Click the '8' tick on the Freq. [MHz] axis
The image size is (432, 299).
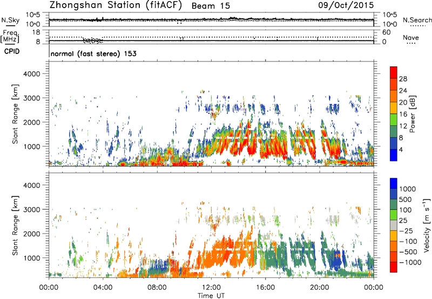coord(38,42)
